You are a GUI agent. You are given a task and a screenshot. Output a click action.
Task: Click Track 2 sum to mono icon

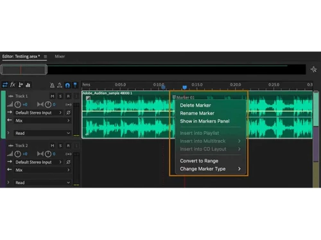[x=69, y=154]
